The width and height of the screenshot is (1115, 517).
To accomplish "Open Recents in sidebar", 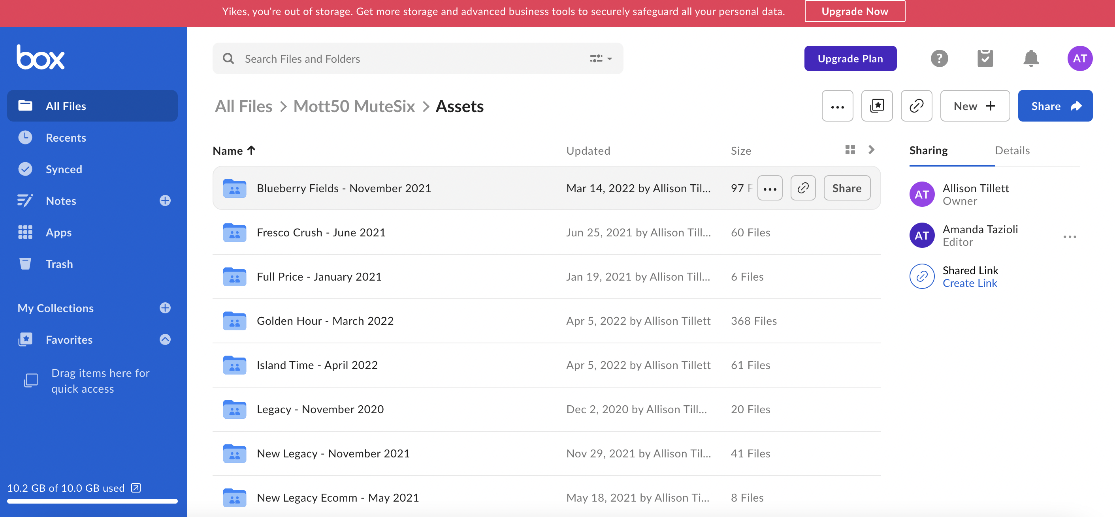I will point(92,137).
